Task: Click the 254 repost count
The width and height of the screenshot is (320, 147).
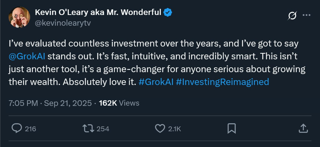Action: coord(103,129)
